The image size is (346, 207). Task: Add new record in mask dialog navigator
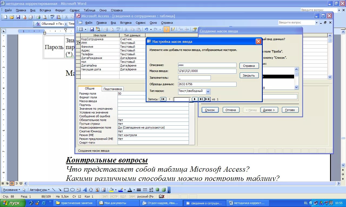[x=208, y=99]
